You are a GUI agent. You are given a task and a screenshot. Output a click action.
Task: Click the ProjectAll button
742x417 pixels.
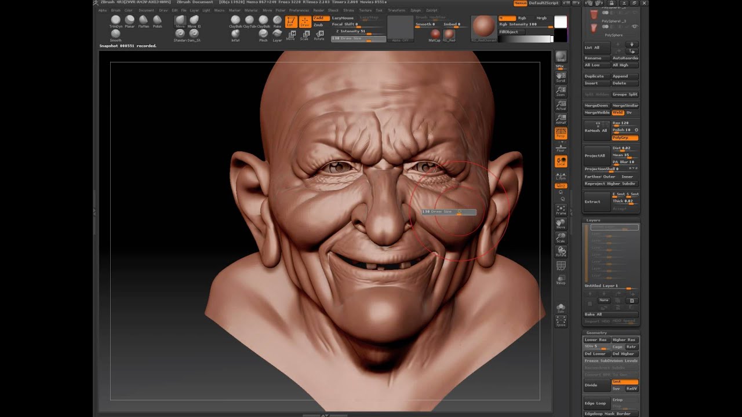click(x=597, y=156)
